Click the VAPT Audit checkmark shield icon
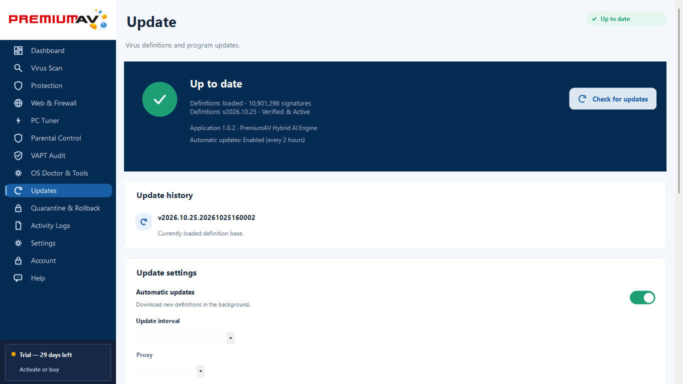The image size is (683, 384). (x=18, y=155)
